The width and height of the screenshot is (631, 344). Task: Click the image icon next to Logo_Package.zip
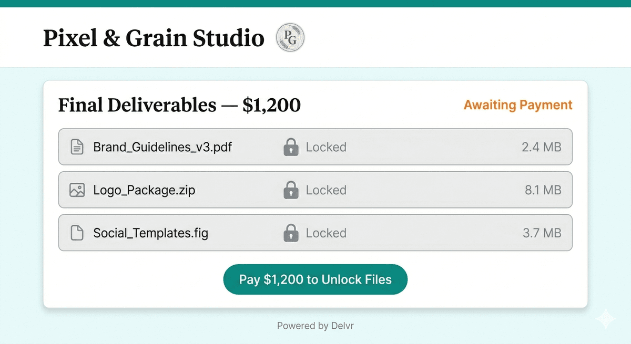(77, 190)
